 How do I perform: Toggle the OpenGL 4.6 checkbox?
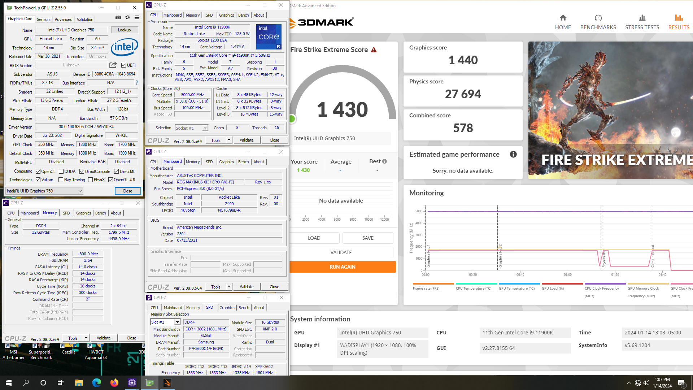pyautogui.click(x=110, y=179)
